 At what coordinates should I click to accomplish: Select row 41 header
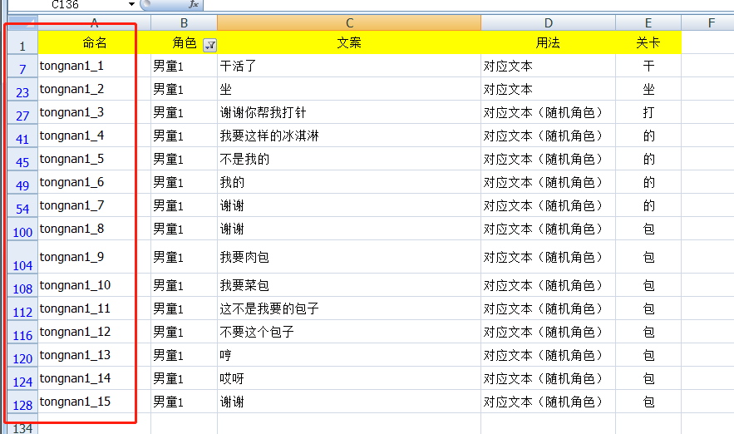22,136
